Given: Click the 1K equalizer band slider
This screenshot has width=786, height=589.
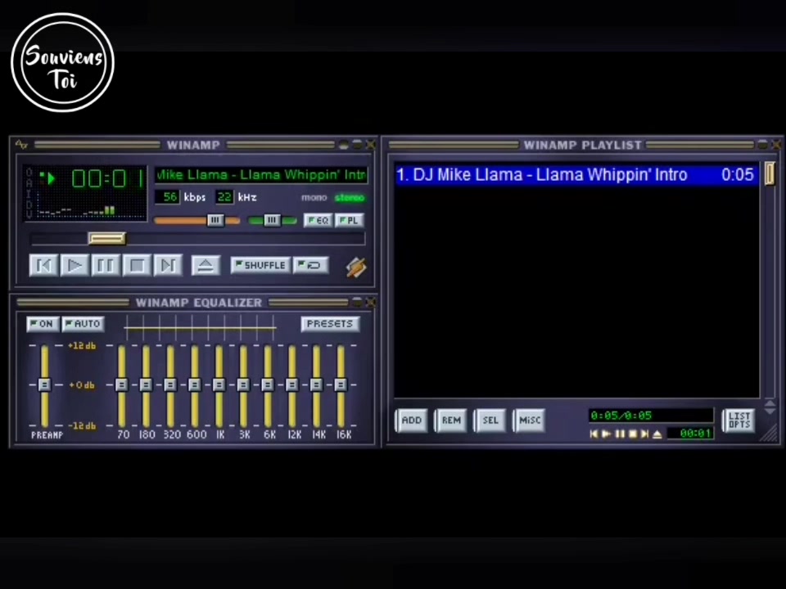Looking at the screenshot, I should click(219, 384).
